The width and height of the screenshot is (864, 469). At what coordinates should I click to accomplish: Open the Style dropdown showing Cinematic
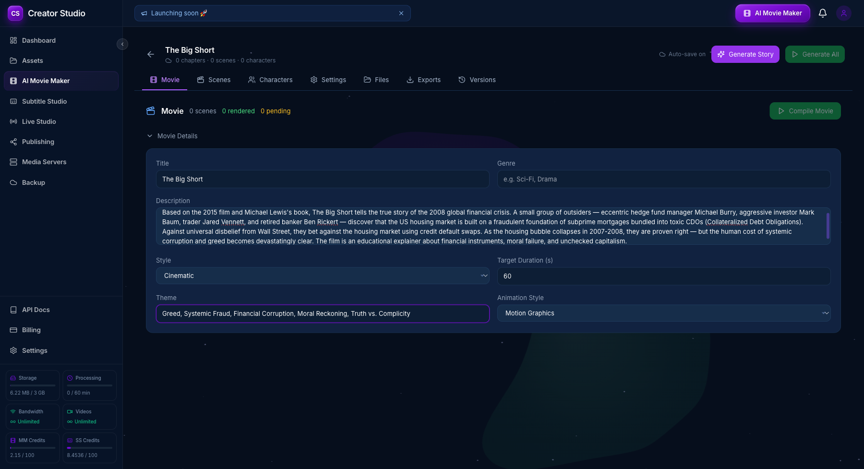click(x=323, y=276)
